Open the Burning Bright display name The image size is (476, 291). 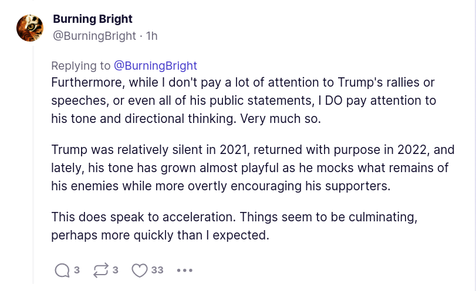(x=93, y=19)
